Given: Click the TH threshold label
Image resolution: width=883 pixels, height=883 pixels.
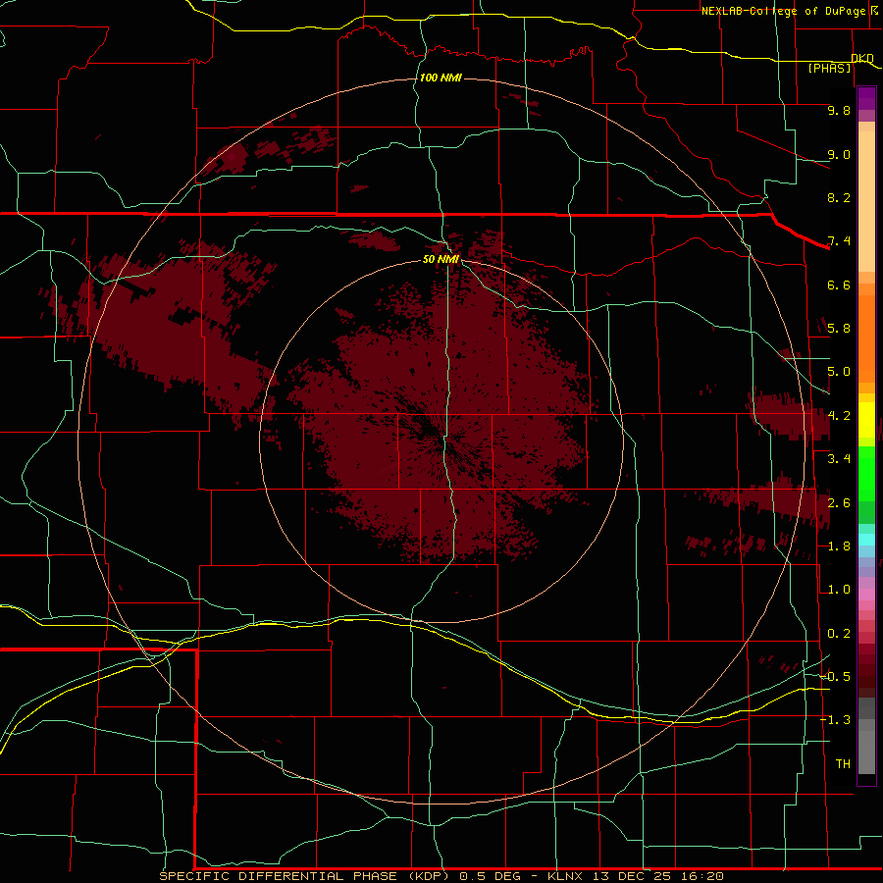Looking at the screenshot, I should click(x=843, y=764).
